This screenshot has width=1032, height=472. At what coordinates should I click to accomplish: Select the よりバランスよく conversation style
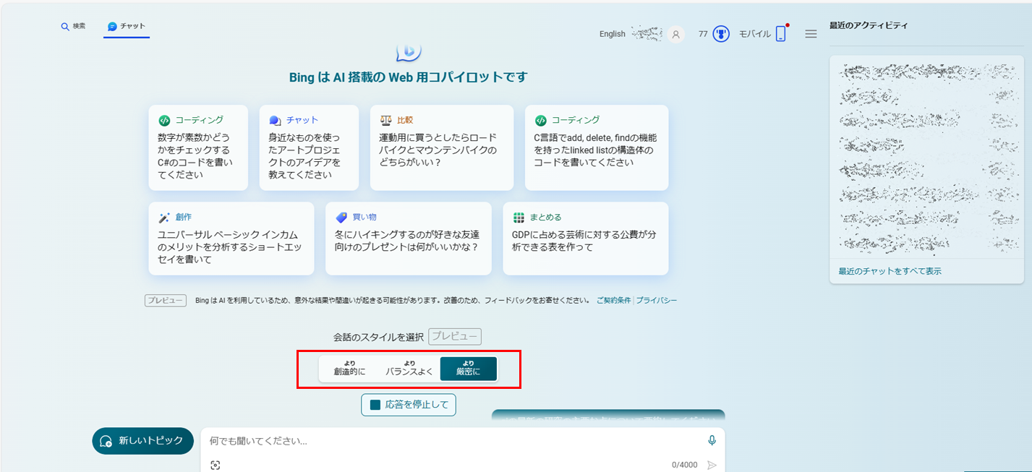pos(409,369)
